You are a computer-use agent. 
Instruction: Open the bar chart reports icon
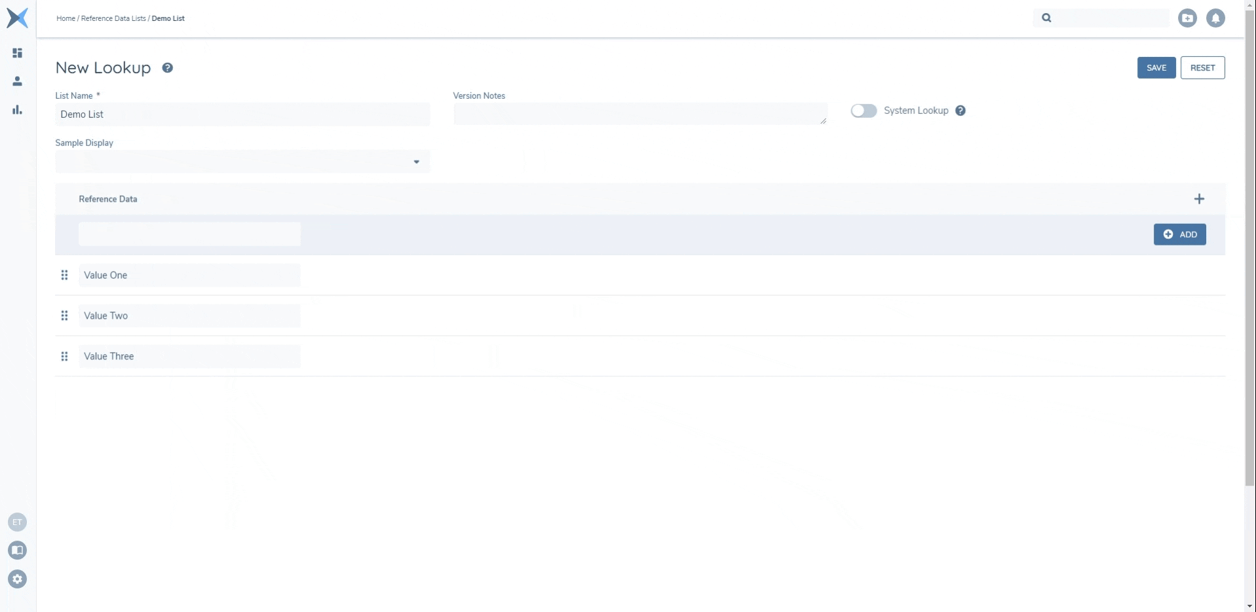tap(18, 110)
